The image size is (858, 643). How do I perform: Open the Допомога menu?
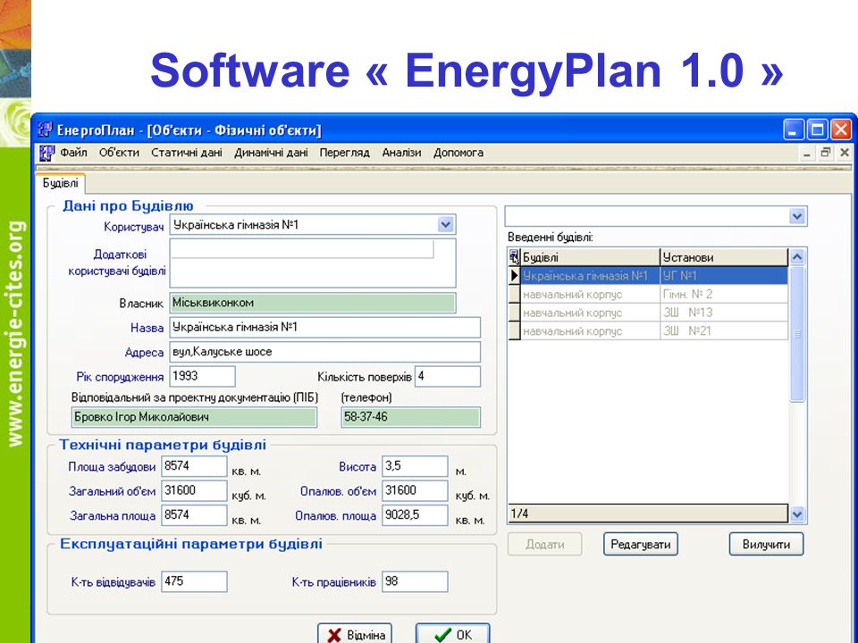pos(458,153)
